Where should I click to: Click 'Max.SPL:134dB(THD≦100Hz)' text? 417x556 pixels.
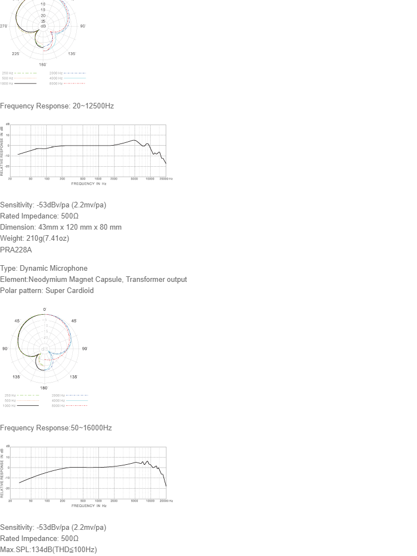point(48,550)
